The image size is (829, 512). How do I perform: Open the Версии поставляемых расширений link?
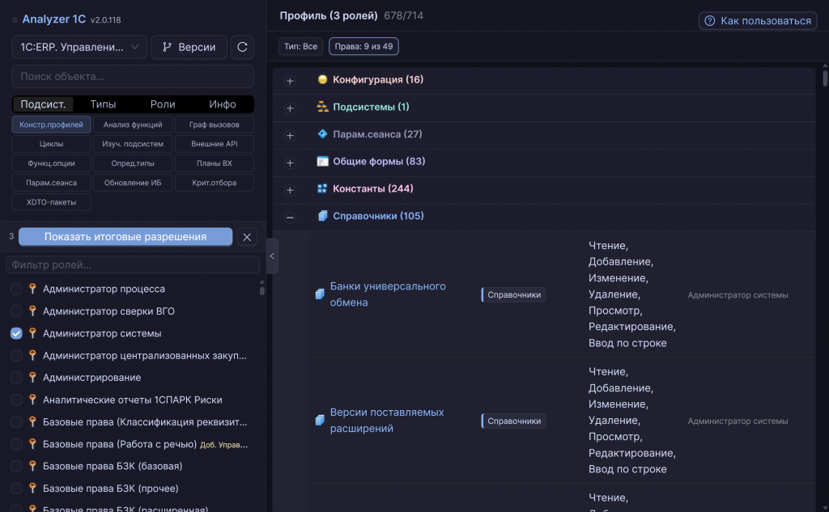tap(386, 420)
